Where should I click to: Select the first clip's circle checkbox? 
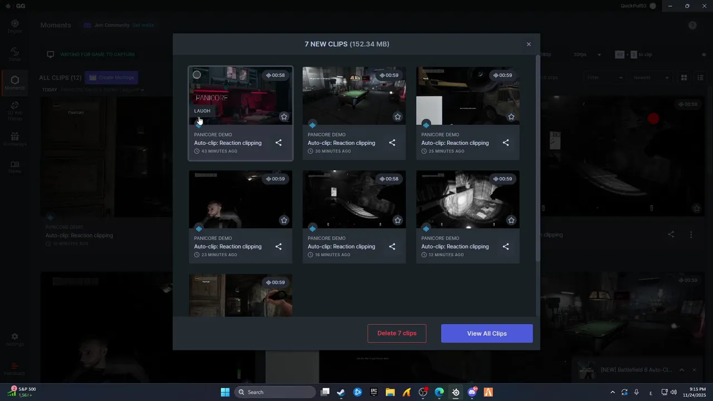tap(197, 75)
